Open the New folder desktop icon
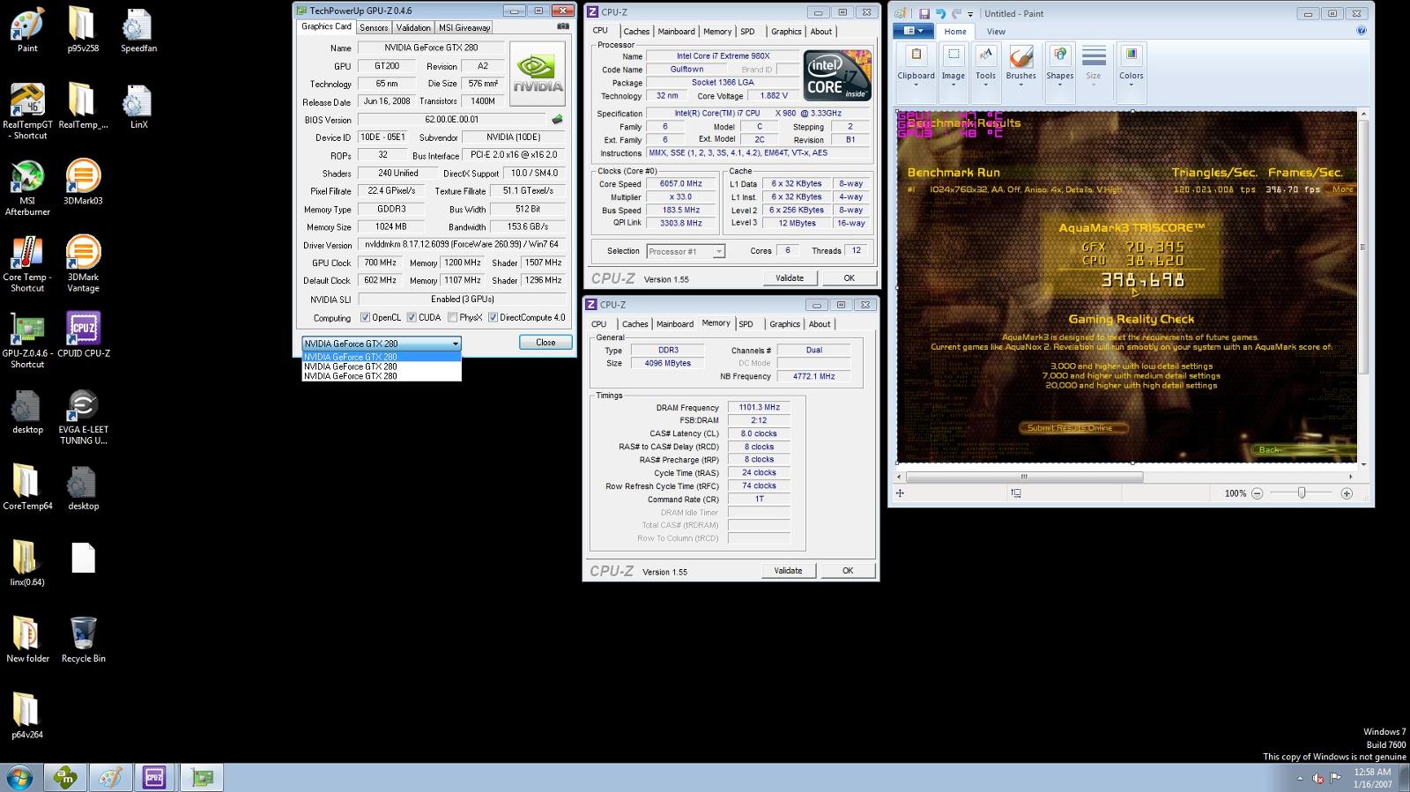 27,640
